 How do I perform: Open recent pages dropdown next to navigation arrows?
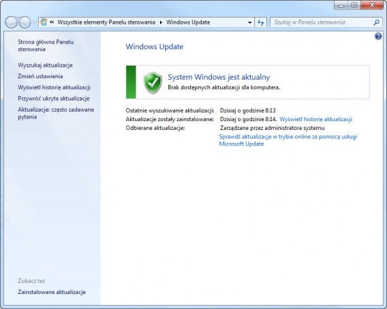(34, 22)
